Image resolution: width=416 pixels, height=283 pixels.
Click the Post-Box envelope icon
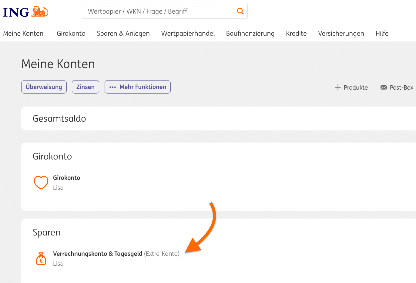[x=384, y=87]
